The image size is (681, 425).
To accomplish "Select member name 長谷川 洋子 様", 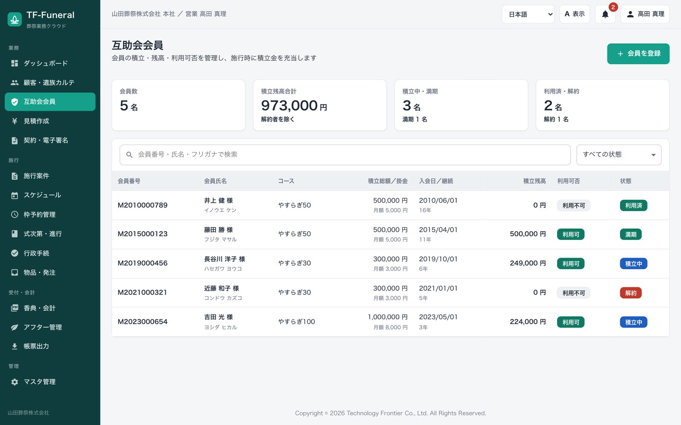I will tap(224, 259).
